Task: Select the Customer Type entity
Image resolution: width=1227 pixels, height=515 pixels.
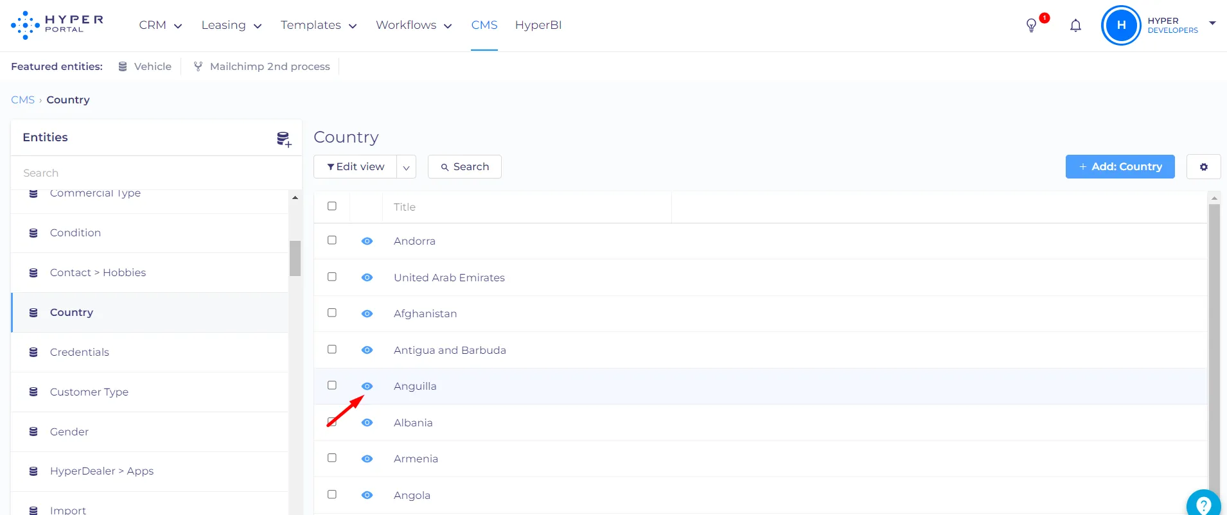Action: (x=150, y=392)
